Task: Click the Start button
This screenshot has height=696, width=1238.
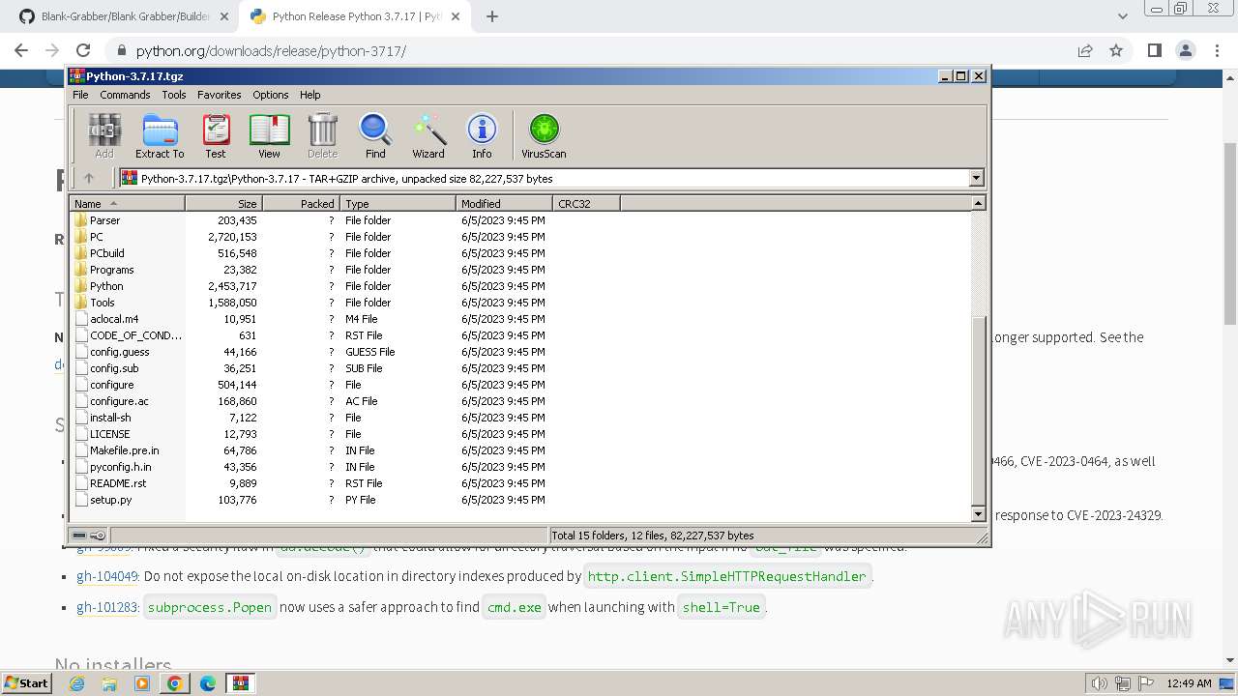Action: pyautogui.click(x=27, y=683)
